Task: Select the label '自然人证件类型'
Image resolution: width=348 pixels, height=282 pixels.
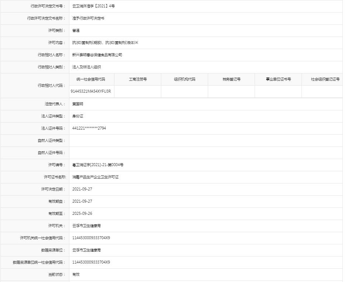Action: [x=52, y=141]
